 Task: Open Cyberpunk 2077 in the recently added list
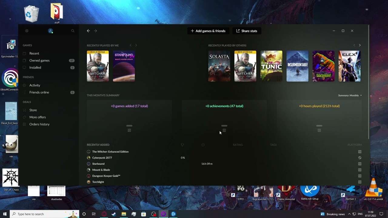tap(102, 158)
